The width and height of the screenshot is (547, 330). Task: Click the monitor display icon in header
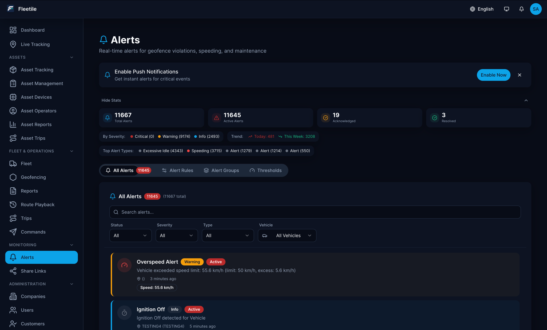[507, 9]
